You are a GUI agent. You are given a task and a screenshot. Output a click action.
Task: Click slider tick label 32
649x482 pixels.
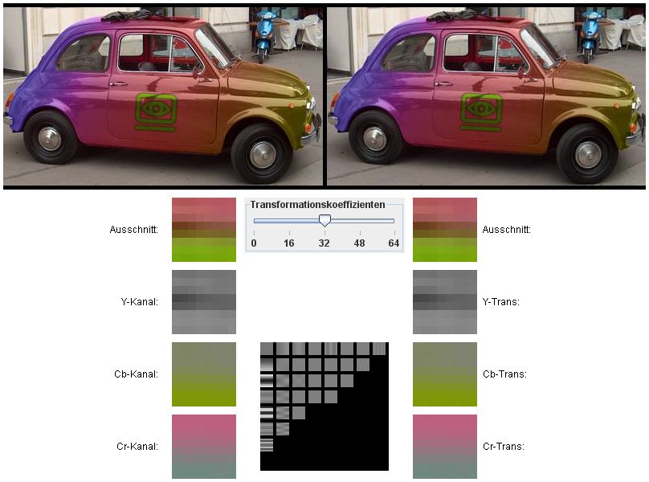pos(324,243)
